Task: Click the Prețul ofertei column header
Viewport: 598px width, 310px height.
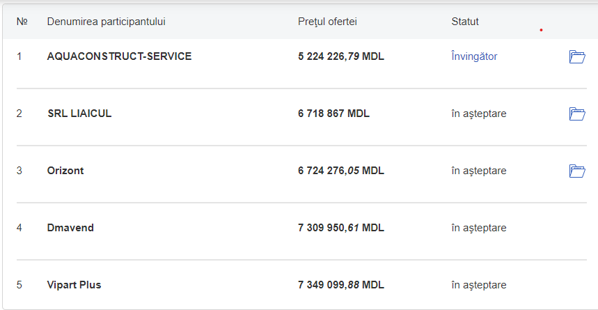Action: (327, 22)
